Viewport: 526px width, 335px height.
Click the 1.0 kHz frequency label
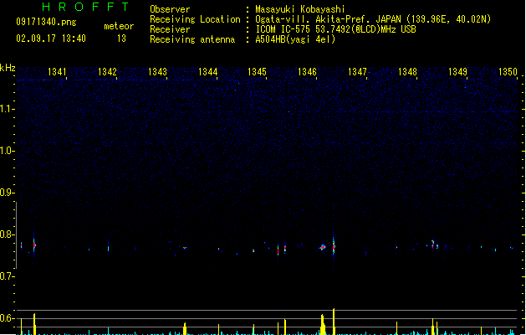pos(7,151)
